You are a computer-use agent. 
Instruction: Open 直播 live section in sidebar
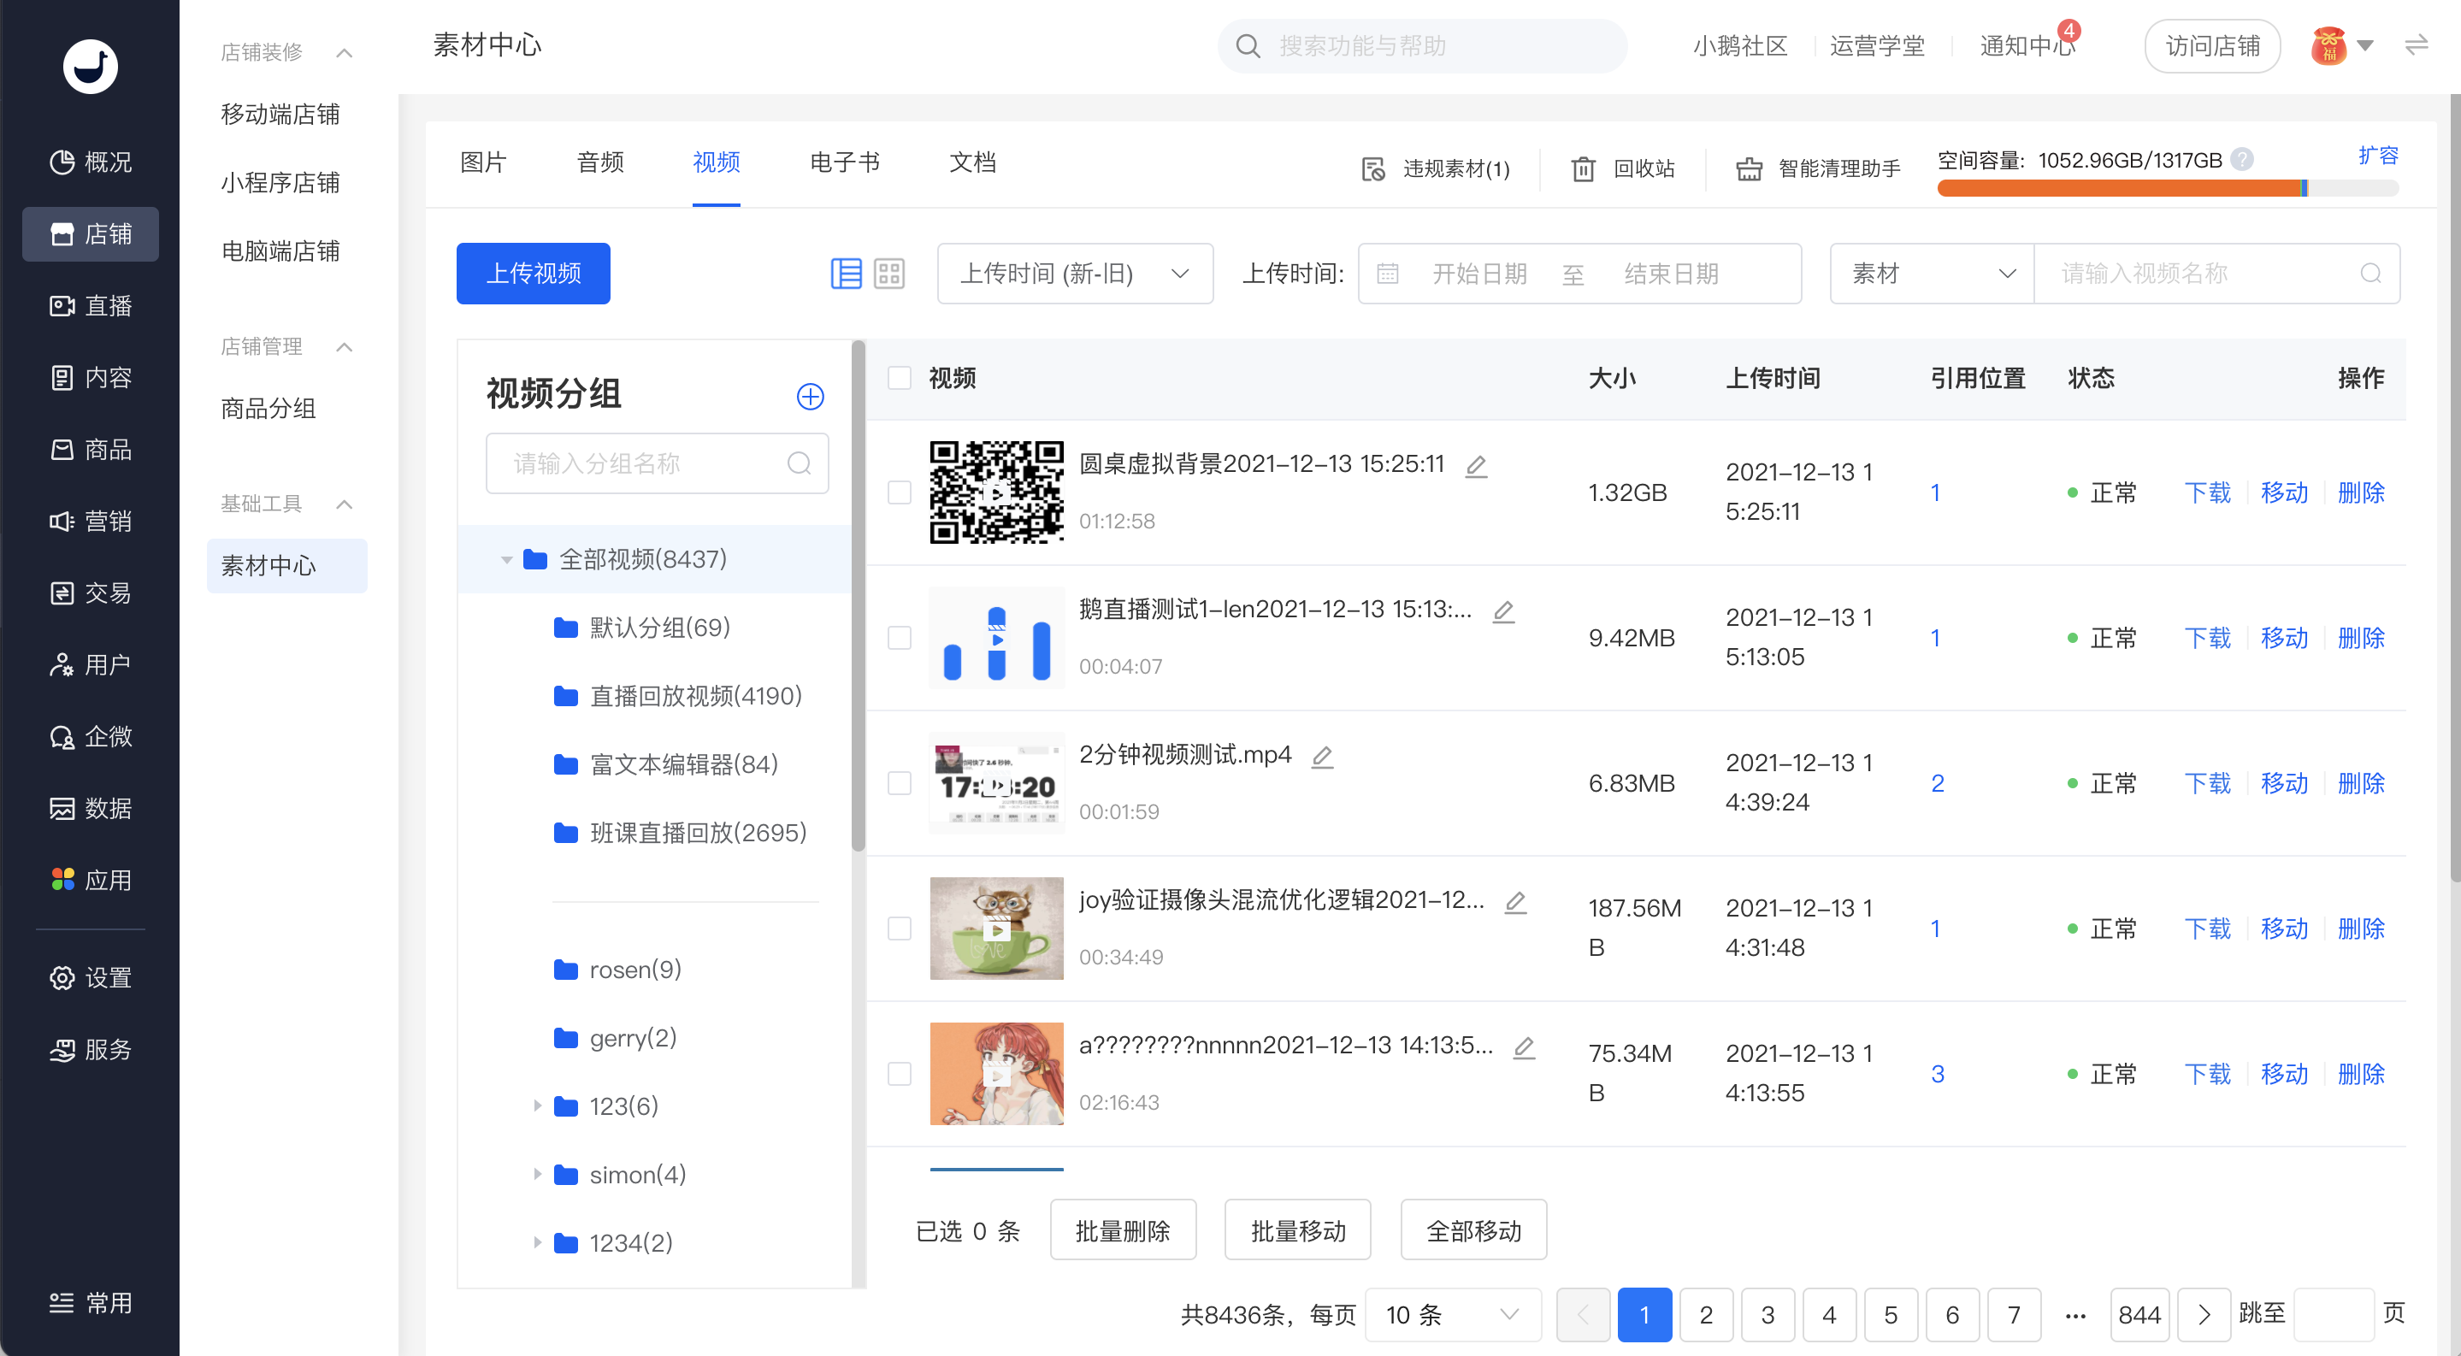91,305
